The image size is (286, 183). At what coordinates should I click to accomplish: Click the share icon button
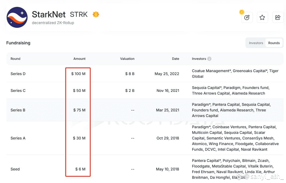(x=278, y=18)
